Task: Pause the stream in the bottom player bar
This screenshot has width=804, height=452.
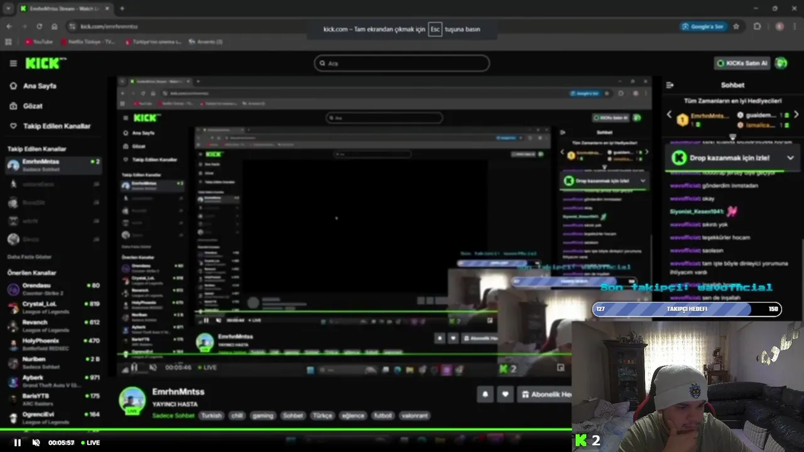Action: [18, 443]
